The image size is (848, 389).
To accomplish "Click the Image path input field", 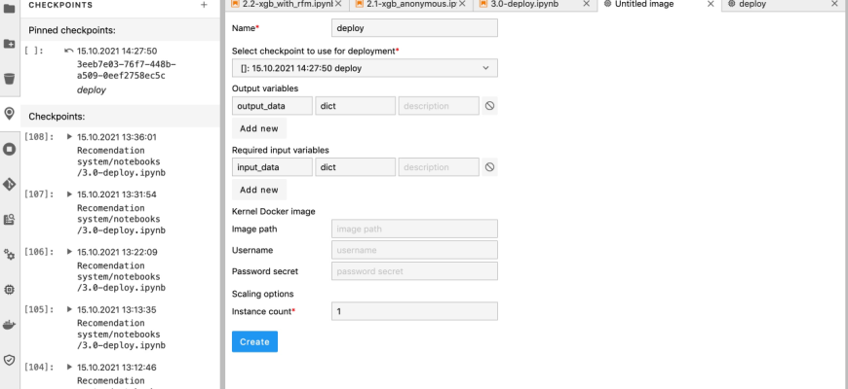I will [414, 230].
